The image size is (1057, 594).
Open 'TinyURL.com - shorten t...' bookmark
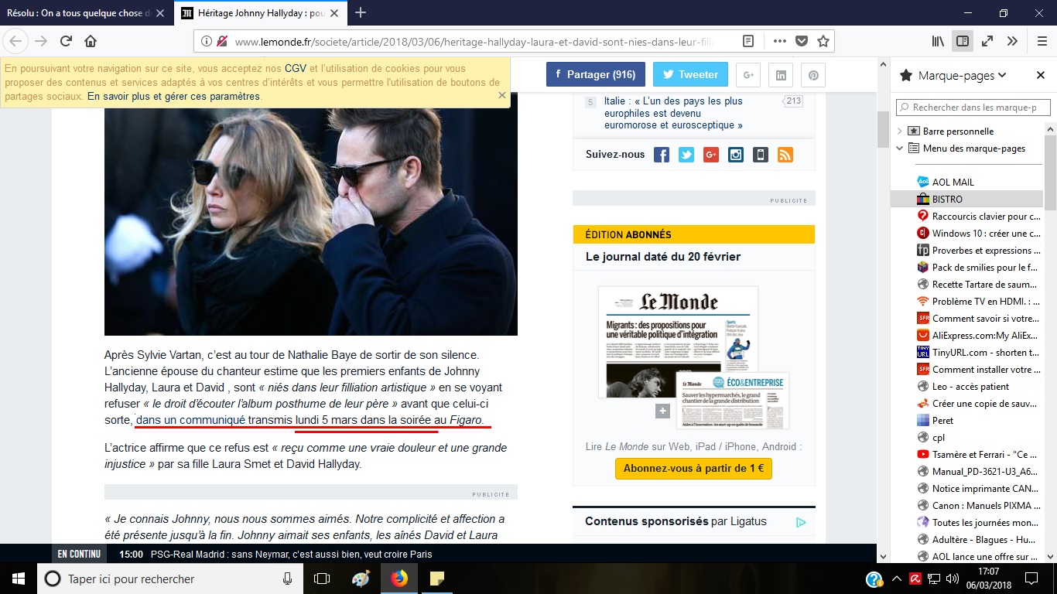pyautogui.click(x=980, y=353)
